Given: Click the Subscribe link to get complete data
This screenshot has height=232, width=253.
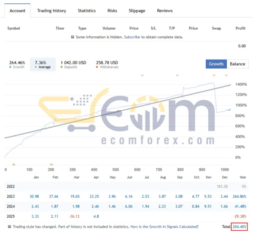Looking at the screenshot, I should (x=132, y=37).
